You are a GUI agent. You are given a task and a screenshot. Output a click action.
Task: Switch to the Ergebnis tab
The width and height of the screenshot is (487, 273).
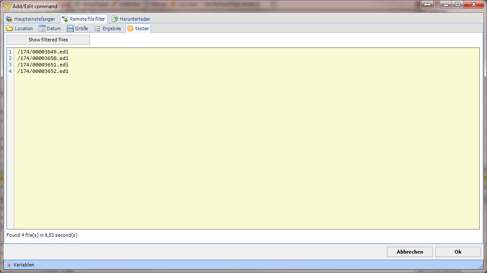111,28
